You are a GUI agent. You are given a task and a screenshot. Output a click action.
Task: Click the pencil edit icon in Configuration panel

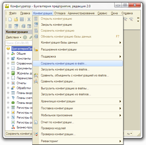tap(31, 37)
